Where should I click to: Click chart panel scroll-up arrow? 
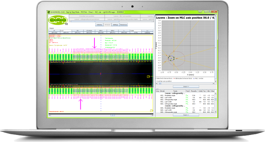(216, 16)
